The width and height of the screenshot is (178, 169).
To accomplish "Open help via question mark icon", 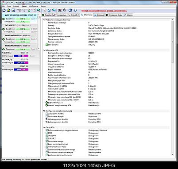I will pos(70,10).
